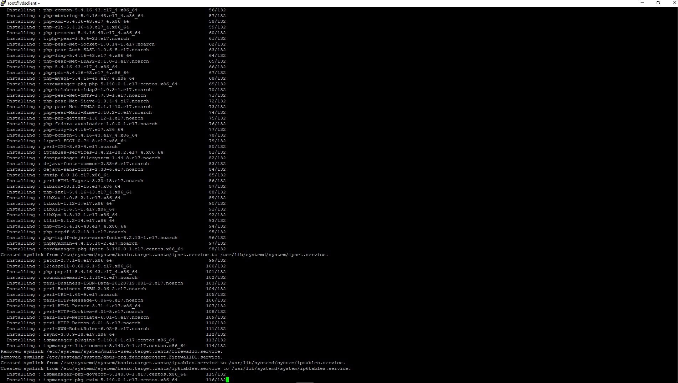
Task: Click php-pear-Net-LDAP2-2.1.0-1.el7.noarch text
Action: [96, 61]
